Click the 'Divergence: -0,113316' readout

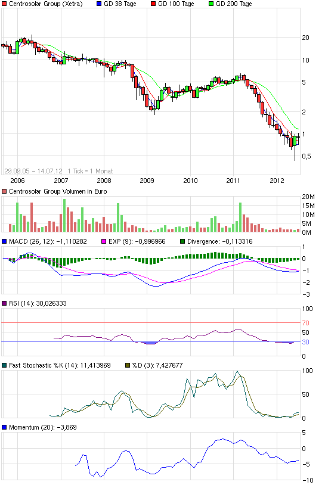[220, 241]
